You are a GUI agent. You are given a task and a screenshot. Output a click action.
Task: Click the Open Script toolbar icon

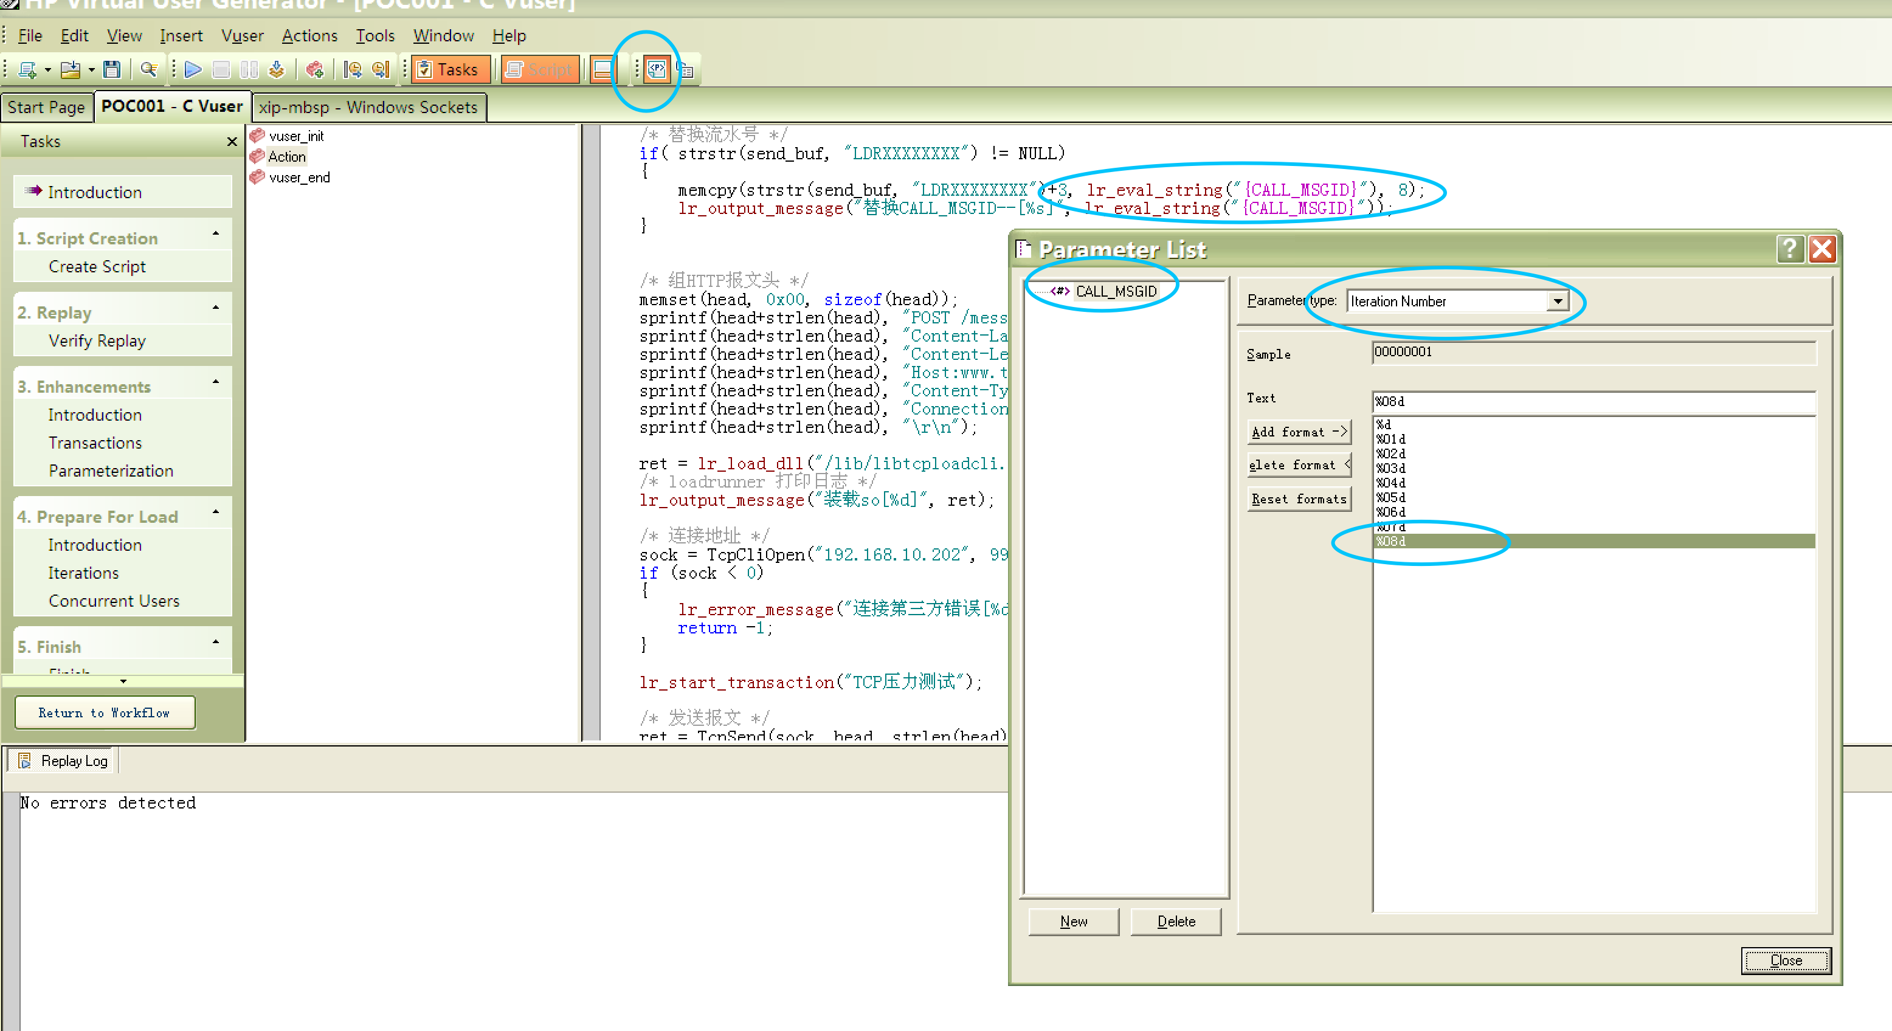(71, 70)
